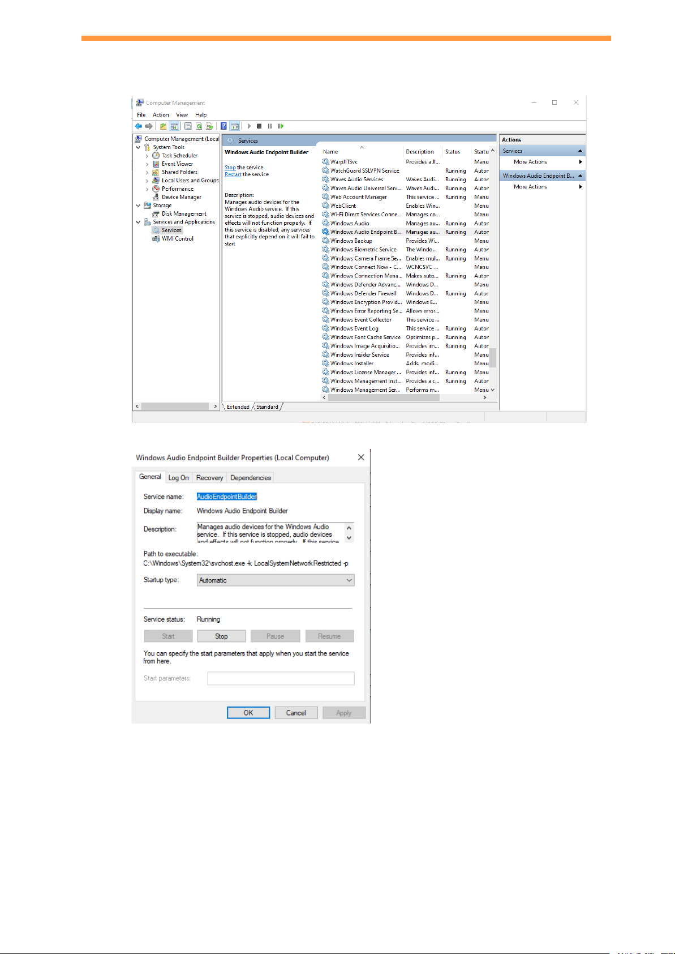
Task: Toggle the Show/Hide Action Pane toolbar icon
Action: (234, 126)
